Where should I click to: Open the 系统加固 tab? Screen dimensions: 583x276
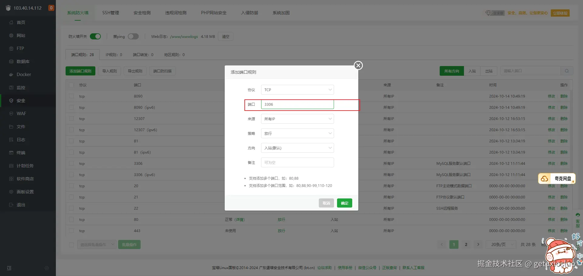(281, 13)
